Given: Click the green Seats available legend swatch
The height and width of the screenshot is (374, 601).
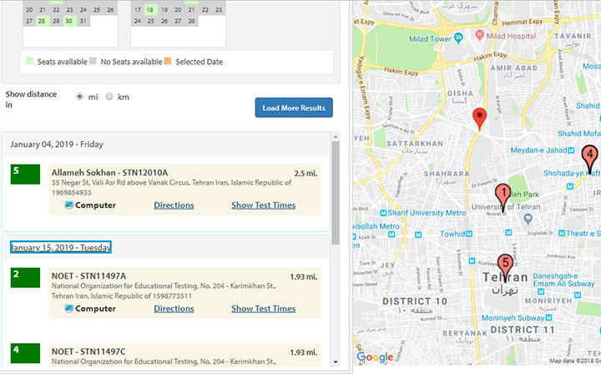Looking at the screenshot, I should (29, 61).
